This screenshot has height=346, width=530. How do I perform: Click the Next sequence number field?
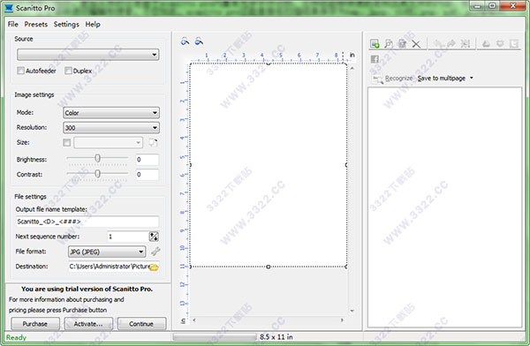[128, 237]
